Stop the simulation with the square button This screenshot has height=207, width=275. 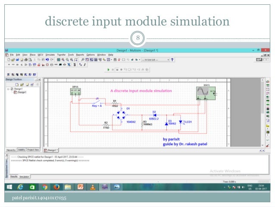(x=117, y=70)
